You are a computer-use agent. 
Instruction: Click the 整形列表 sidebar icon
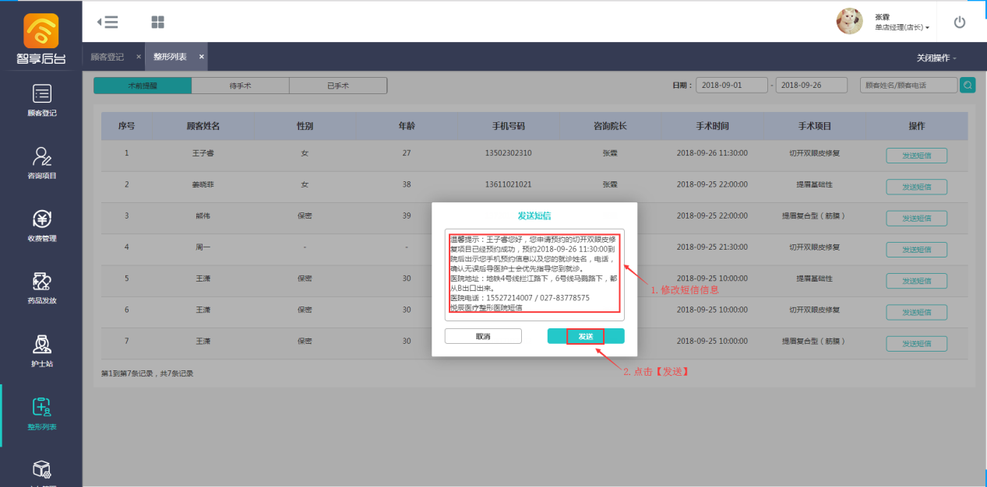[x=41, y=408]
